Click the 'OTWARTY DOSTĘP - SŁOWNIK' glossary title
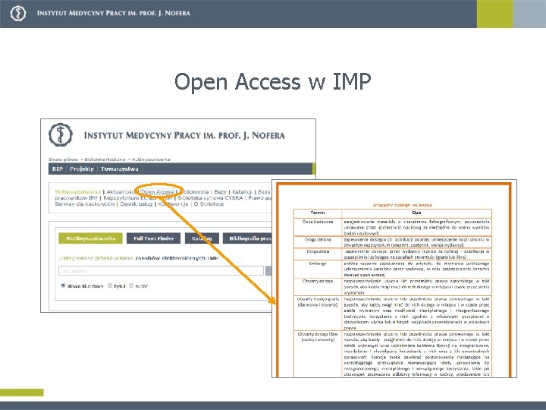Screen dimensions: 546x410 (403, 205)
